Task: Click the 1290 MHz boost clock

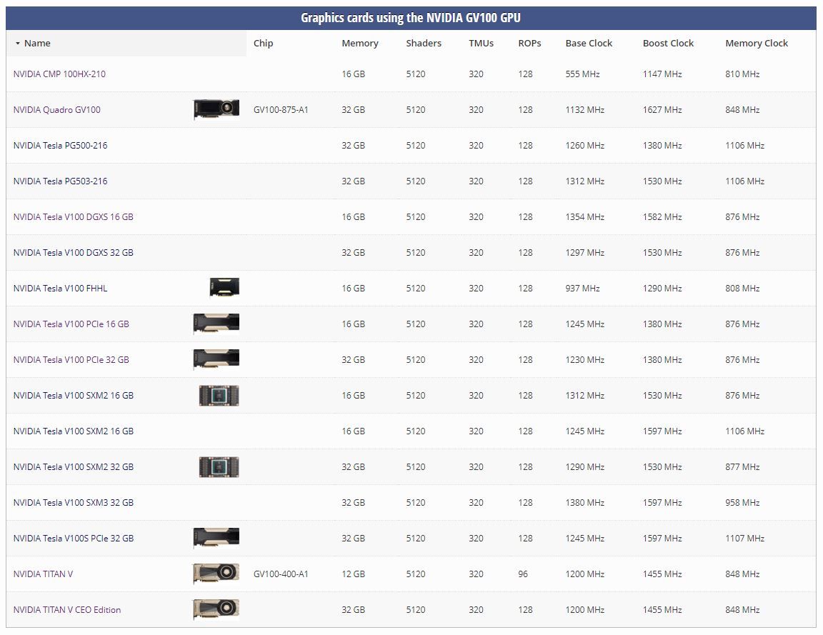Action: click(x=662, y=288)
